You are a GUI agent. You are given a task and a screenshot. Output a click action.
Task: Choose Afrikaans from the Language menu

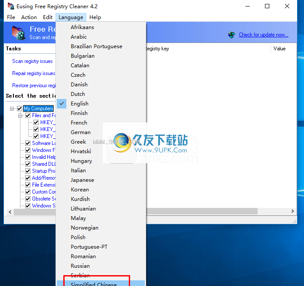pyautogui.click(x=101, y=27)
